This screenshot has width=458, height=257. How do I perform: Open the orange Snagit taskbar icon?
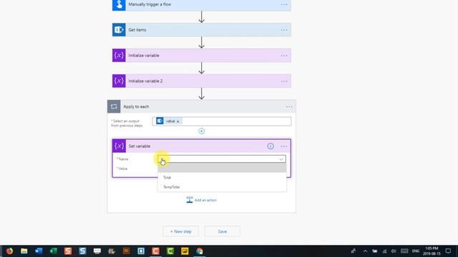point(68,251)
